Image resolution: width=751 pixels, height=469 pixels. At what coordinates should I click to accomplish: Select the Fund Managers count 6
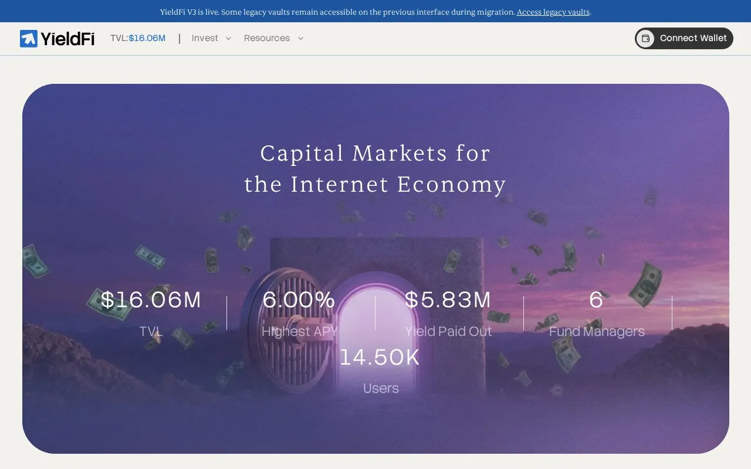pos(596,300)
